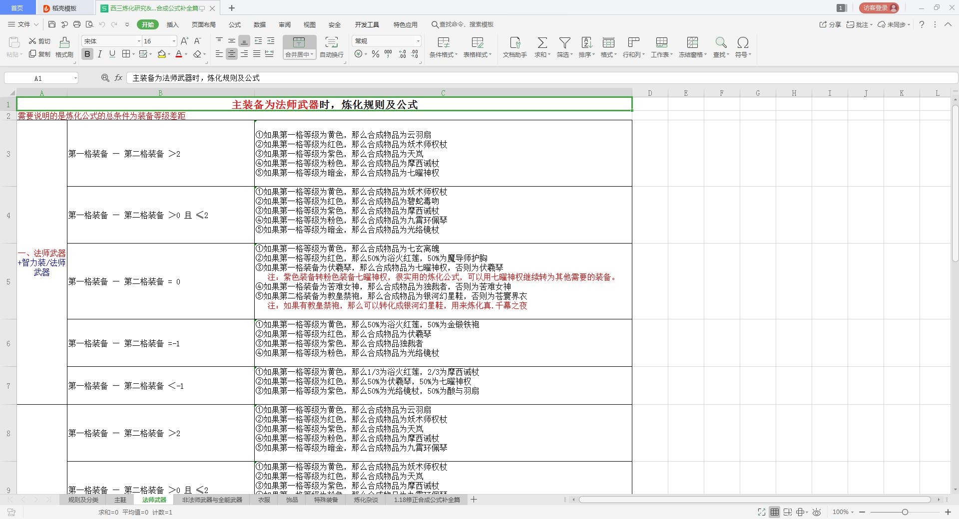Open the Insert (插入) ribbon tab
959x519 pixels.
pos(172,24)
